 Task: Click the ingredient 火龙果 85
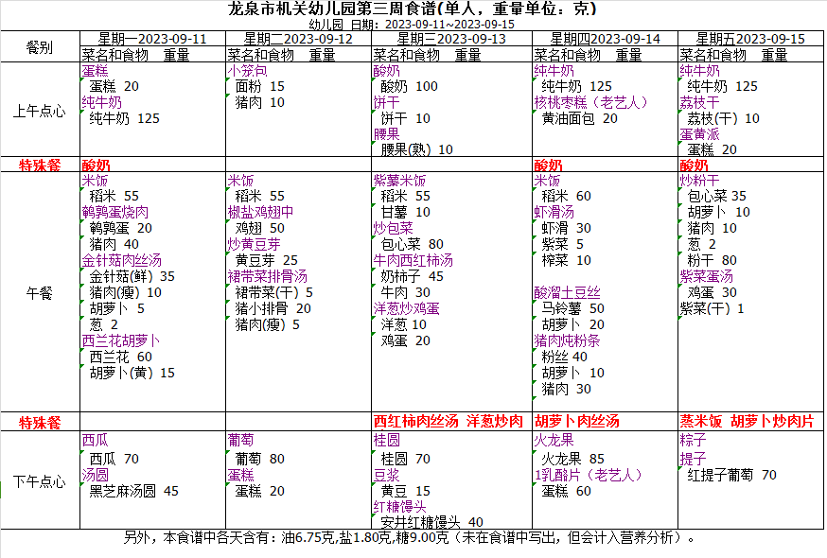(572, 459)
